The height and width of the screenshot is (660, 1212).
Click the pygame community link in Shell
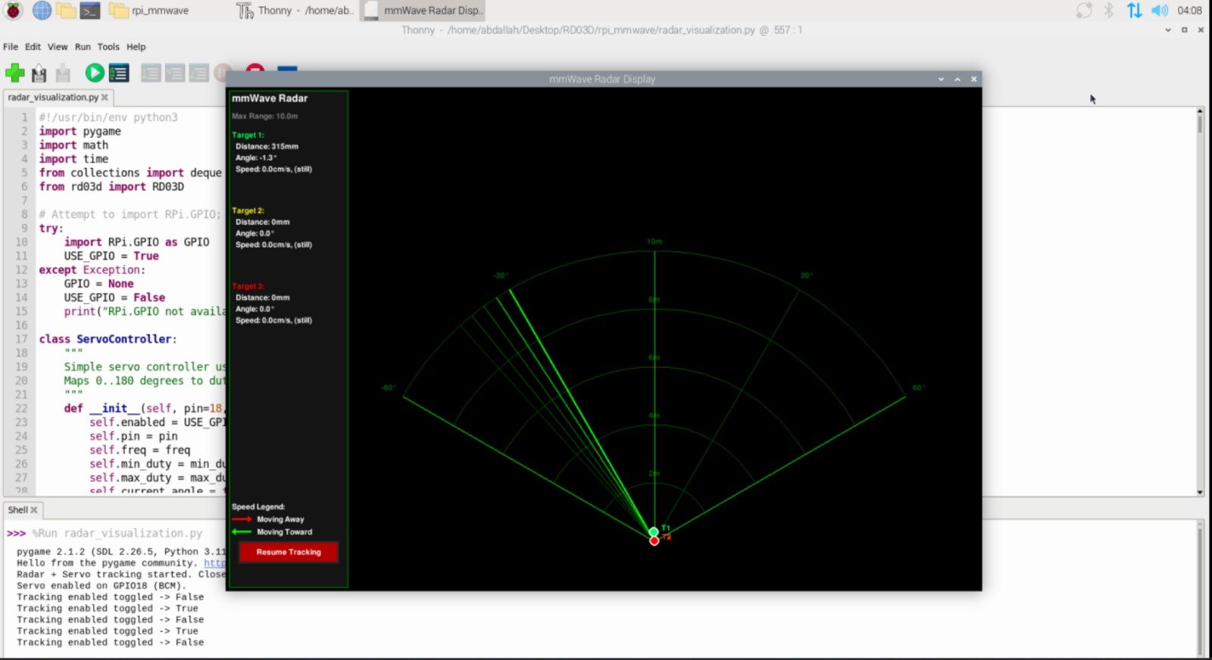click(x=214, y=563)
